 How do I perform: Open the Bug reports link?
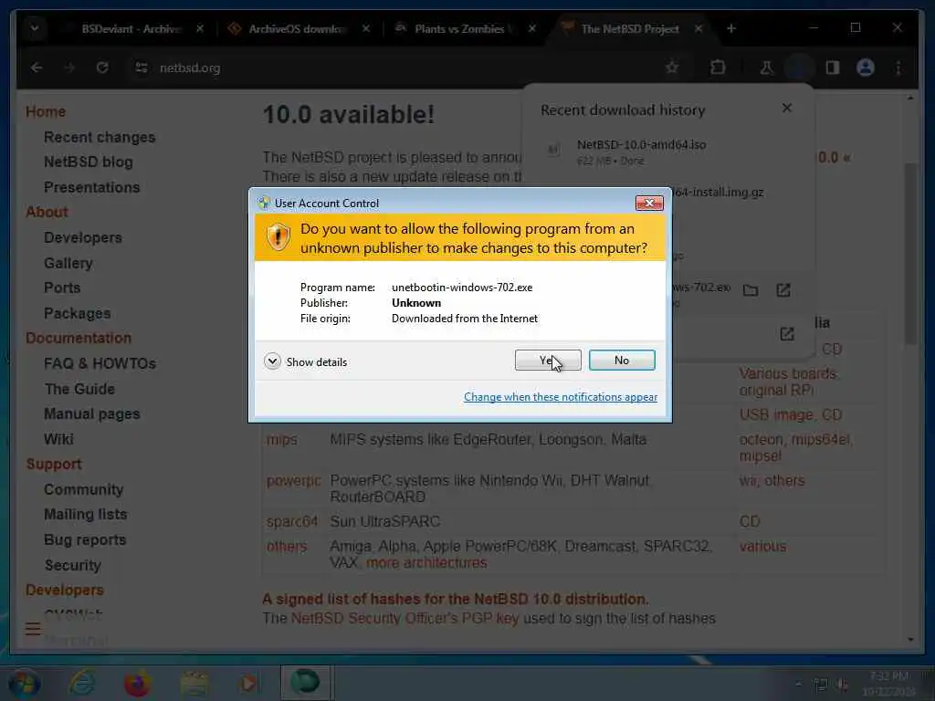coord(85,540)
